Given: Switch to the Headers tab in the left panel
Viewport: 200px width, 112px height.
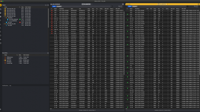Looking at the screenshot, I should [59, 6].
